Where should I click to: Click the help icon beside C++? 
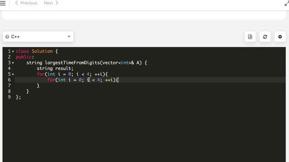[7, 37]
